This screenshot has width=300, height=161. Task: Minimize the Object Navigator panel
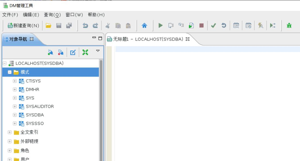(x=94, y=38)
